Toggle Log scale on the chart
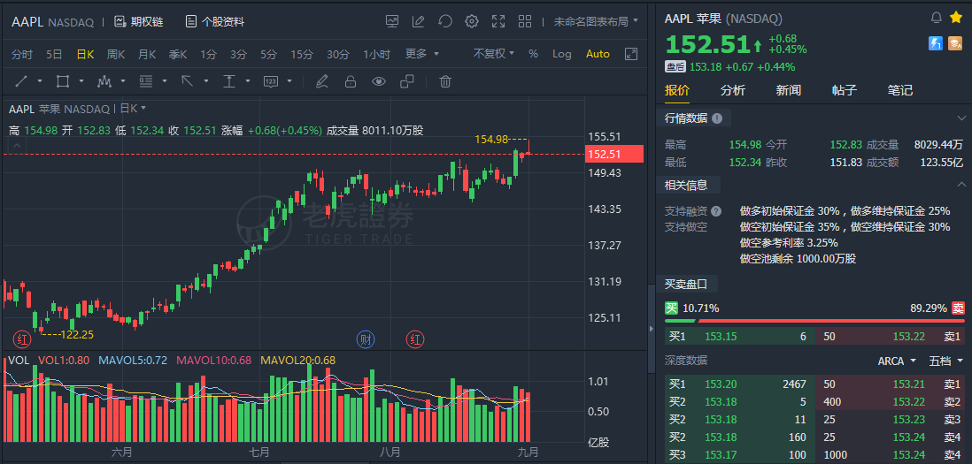This screenshot has height=464, width=972. click(562, 54)
